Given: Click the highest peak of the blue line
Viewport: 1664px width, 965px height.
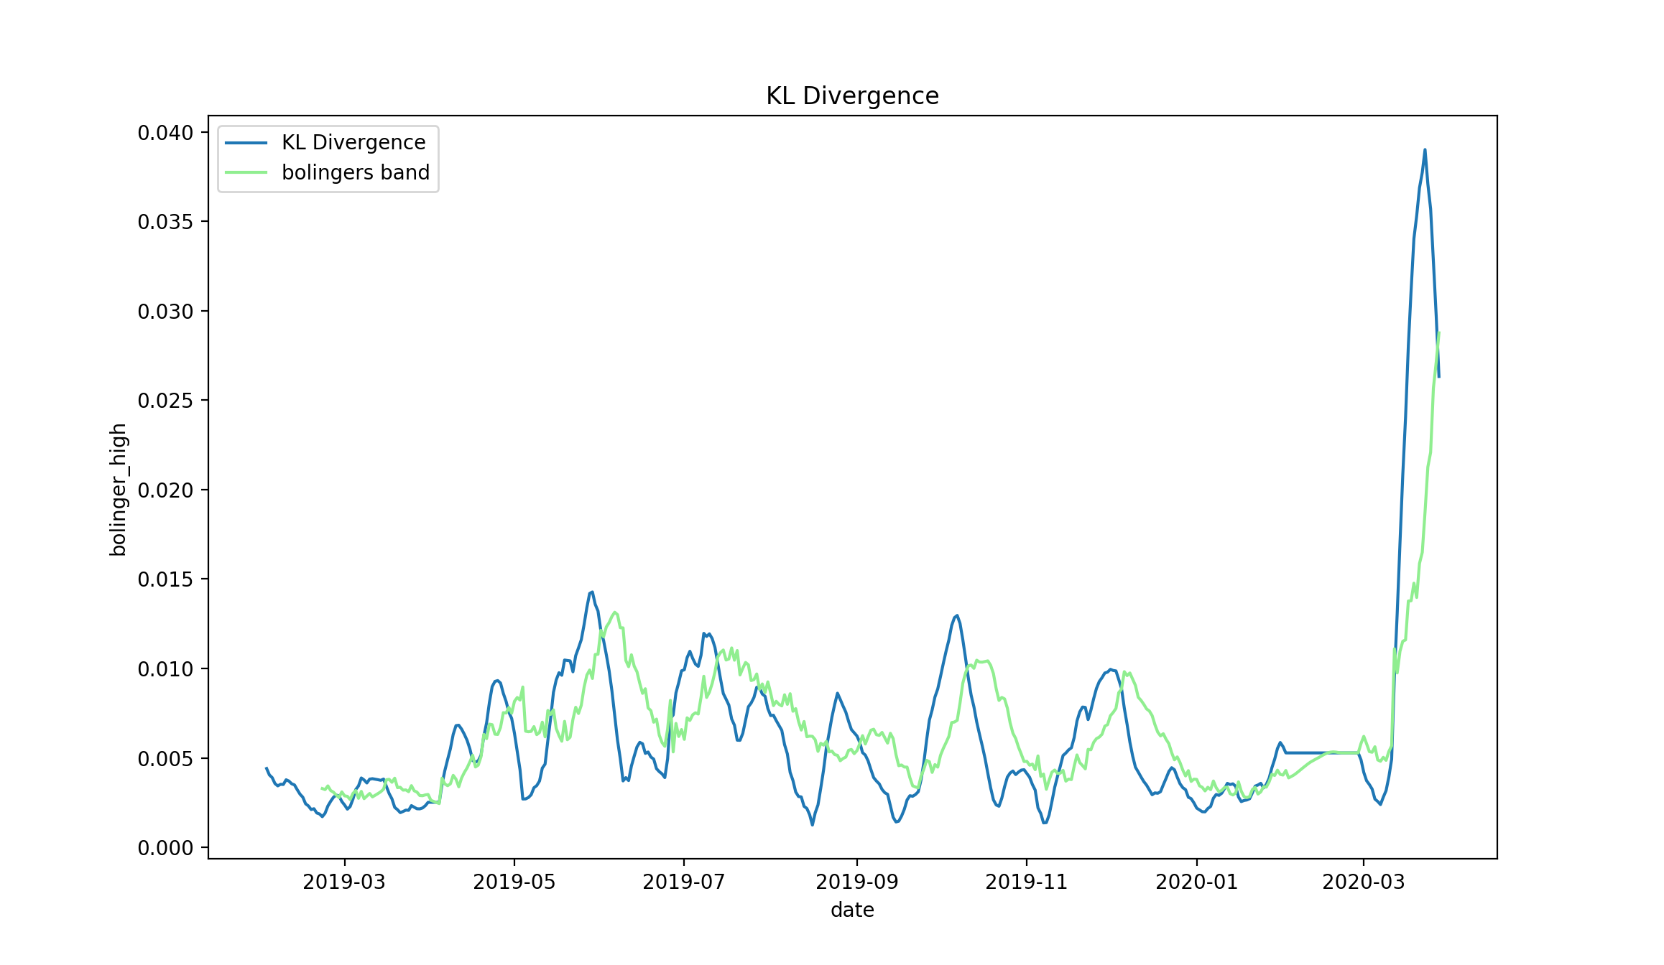Looking at the screenshot, I should pyautogui.click(x=1425, y=150).
